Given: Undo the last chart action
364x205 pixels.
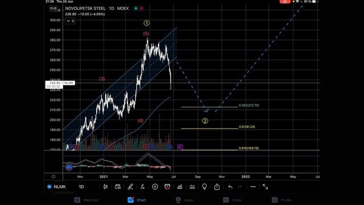Looking at the screenshot, I should [230, 187].
